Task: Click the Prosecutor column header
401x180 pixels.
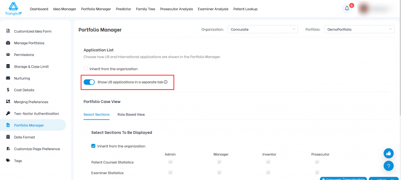Action: 320,155
